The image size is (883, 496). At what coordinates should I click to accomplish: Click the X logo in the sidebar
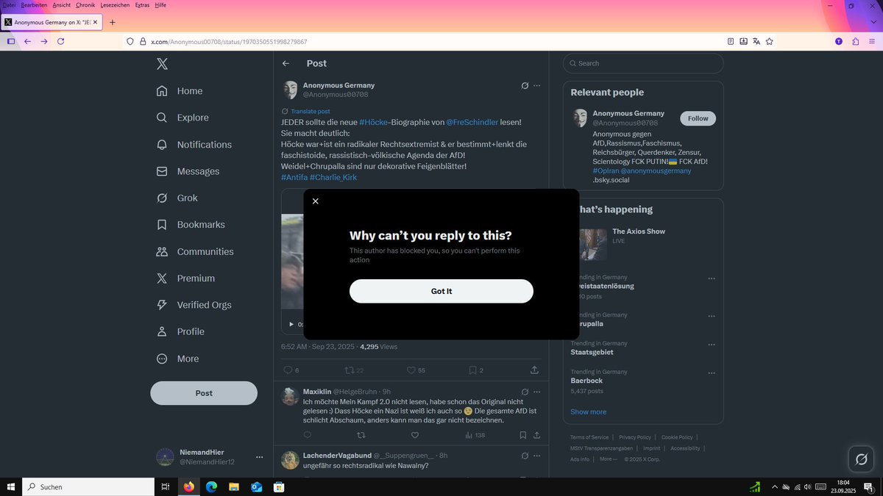[x=163, y=64]
